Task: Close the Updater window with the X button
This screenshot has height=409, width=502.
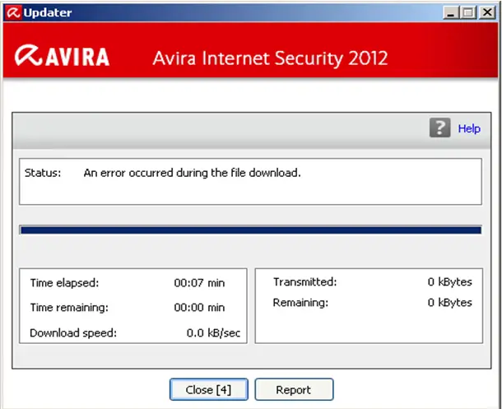Action: (487, 13)
